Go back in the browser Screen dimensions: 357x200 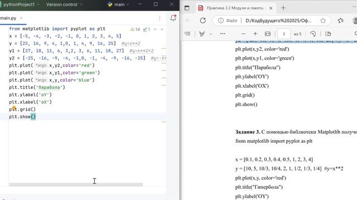pyautogui.click(x=188, y=21)
